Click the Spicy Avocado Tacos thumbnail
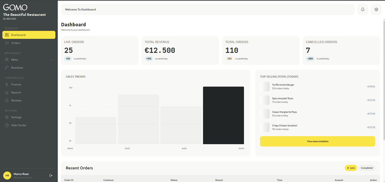 coord(265,100)
